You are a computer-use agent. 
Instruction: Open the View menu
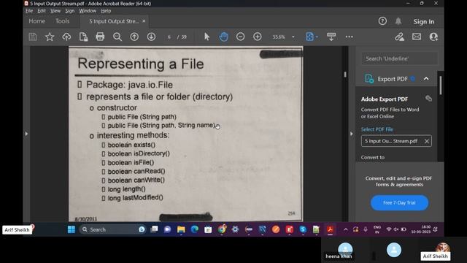(55, 11)
